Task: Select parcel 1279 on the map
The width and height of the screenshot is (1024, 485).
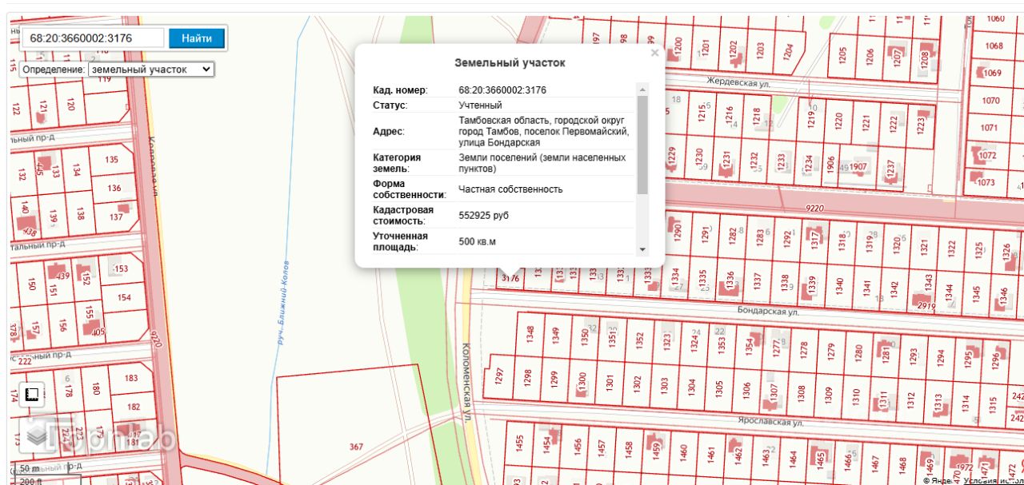Action: click(832, 350)
